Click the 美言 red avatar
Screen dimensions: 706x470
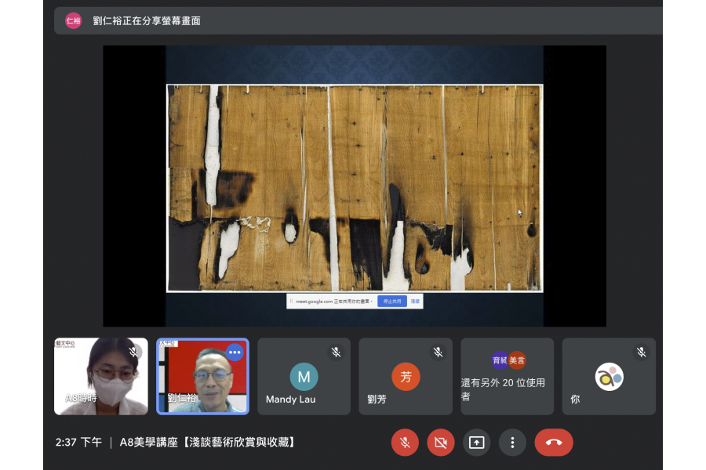tap(517, 360)
